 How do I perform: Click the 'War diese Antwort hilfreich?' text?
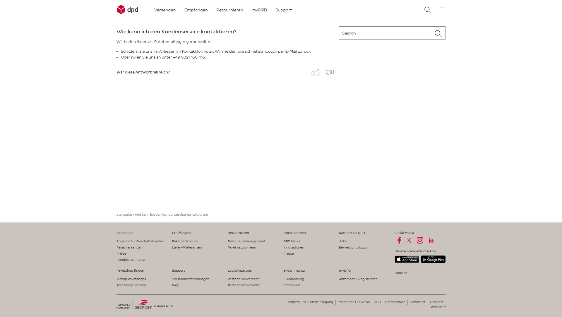click(143, 72)
